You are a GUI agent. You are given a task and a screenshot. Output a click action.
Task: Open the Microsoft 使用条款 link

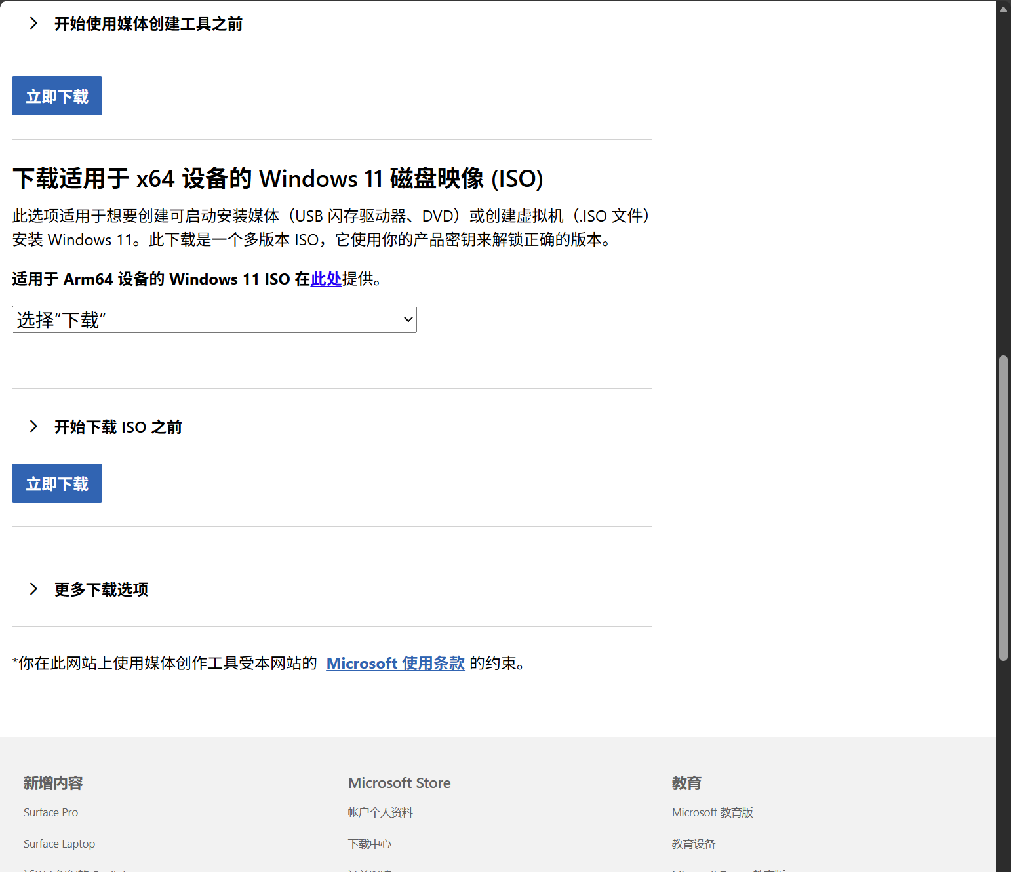(x=395, y=664)
